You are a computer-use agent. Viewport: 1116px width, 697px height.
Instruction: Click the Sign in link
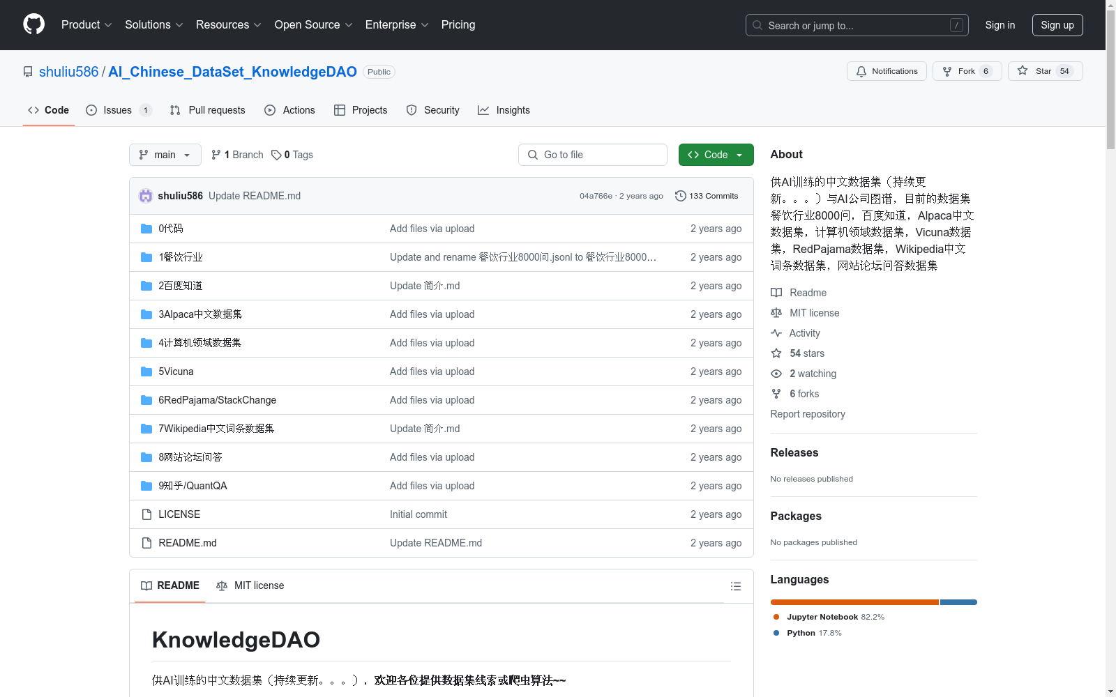pyautogui.click(x=1000, y=25)
